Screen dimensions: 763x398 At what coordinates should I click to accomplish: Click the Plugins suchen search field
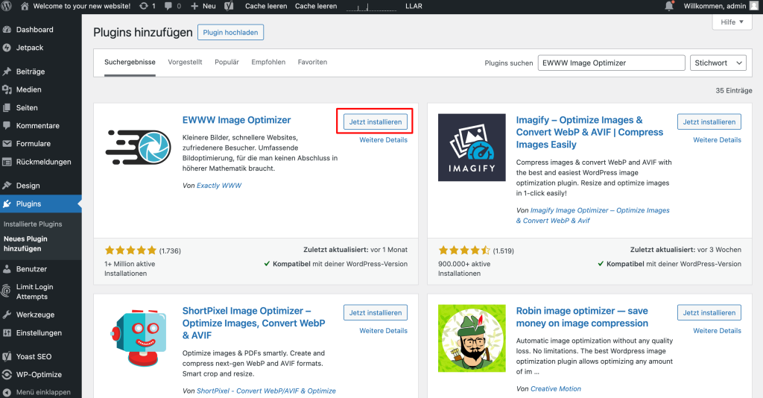point(611,63)
